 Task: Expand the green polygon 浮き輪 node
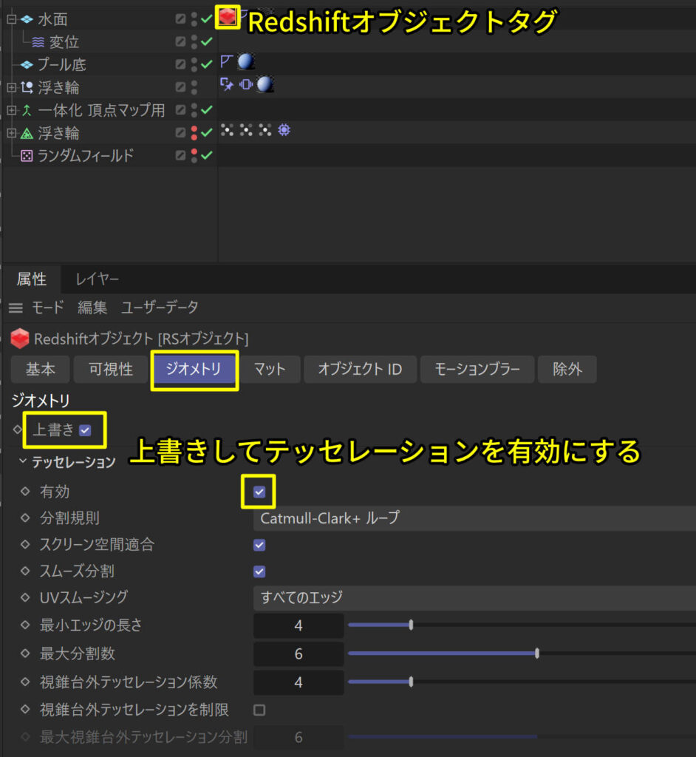coord(12,133)
